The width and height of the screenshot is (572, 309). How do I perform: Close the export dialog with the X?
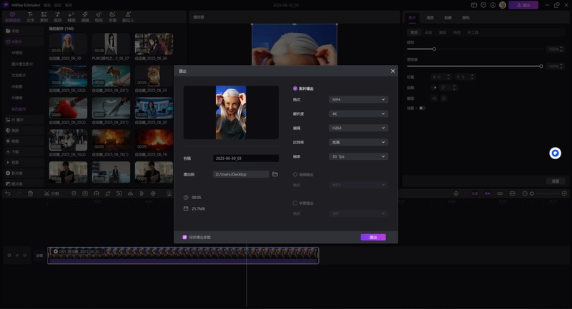click(393, 71)
